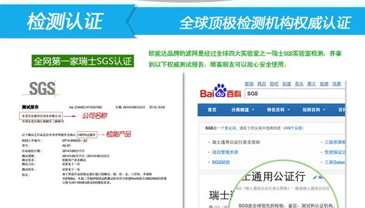Click the green 全网第一家瑞士SGS认证 banner
Viewport: 365px width, 208px height.
pos(82,61)
